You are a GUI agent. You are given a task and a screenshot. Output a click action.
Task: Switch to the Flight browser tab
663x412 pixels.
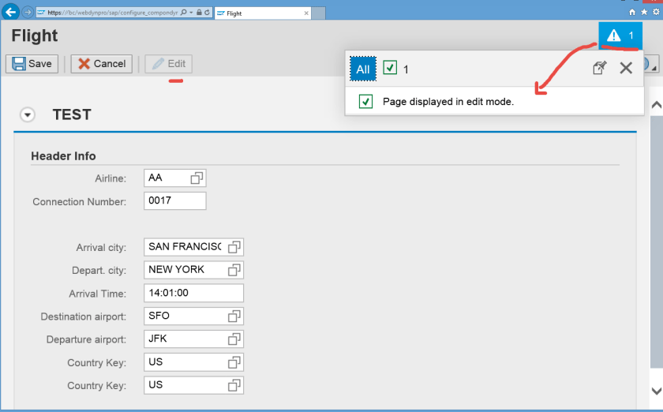(263, 13)
